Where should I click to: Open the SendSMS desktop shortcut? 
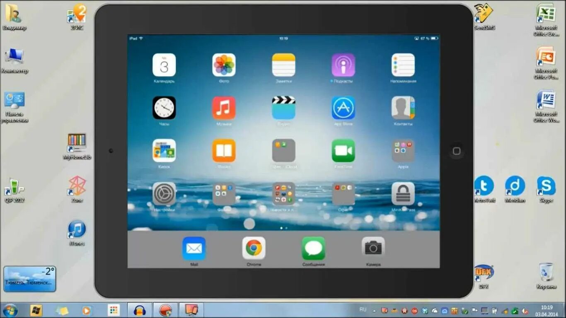click(x=484, y=17)
